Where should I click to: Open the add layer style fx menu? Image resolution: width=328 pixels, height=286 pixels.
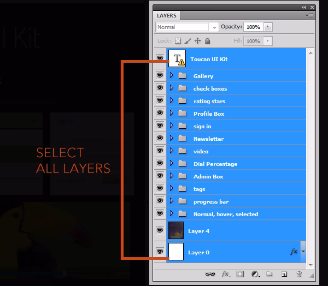(225, 274)
